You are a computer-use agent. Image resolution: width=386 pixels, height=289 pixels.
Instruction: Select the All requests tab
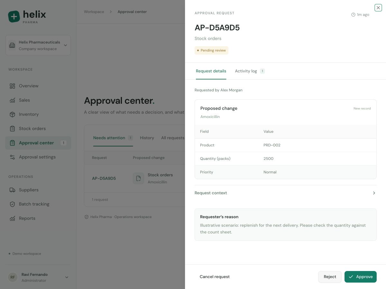tap(173, 138)
